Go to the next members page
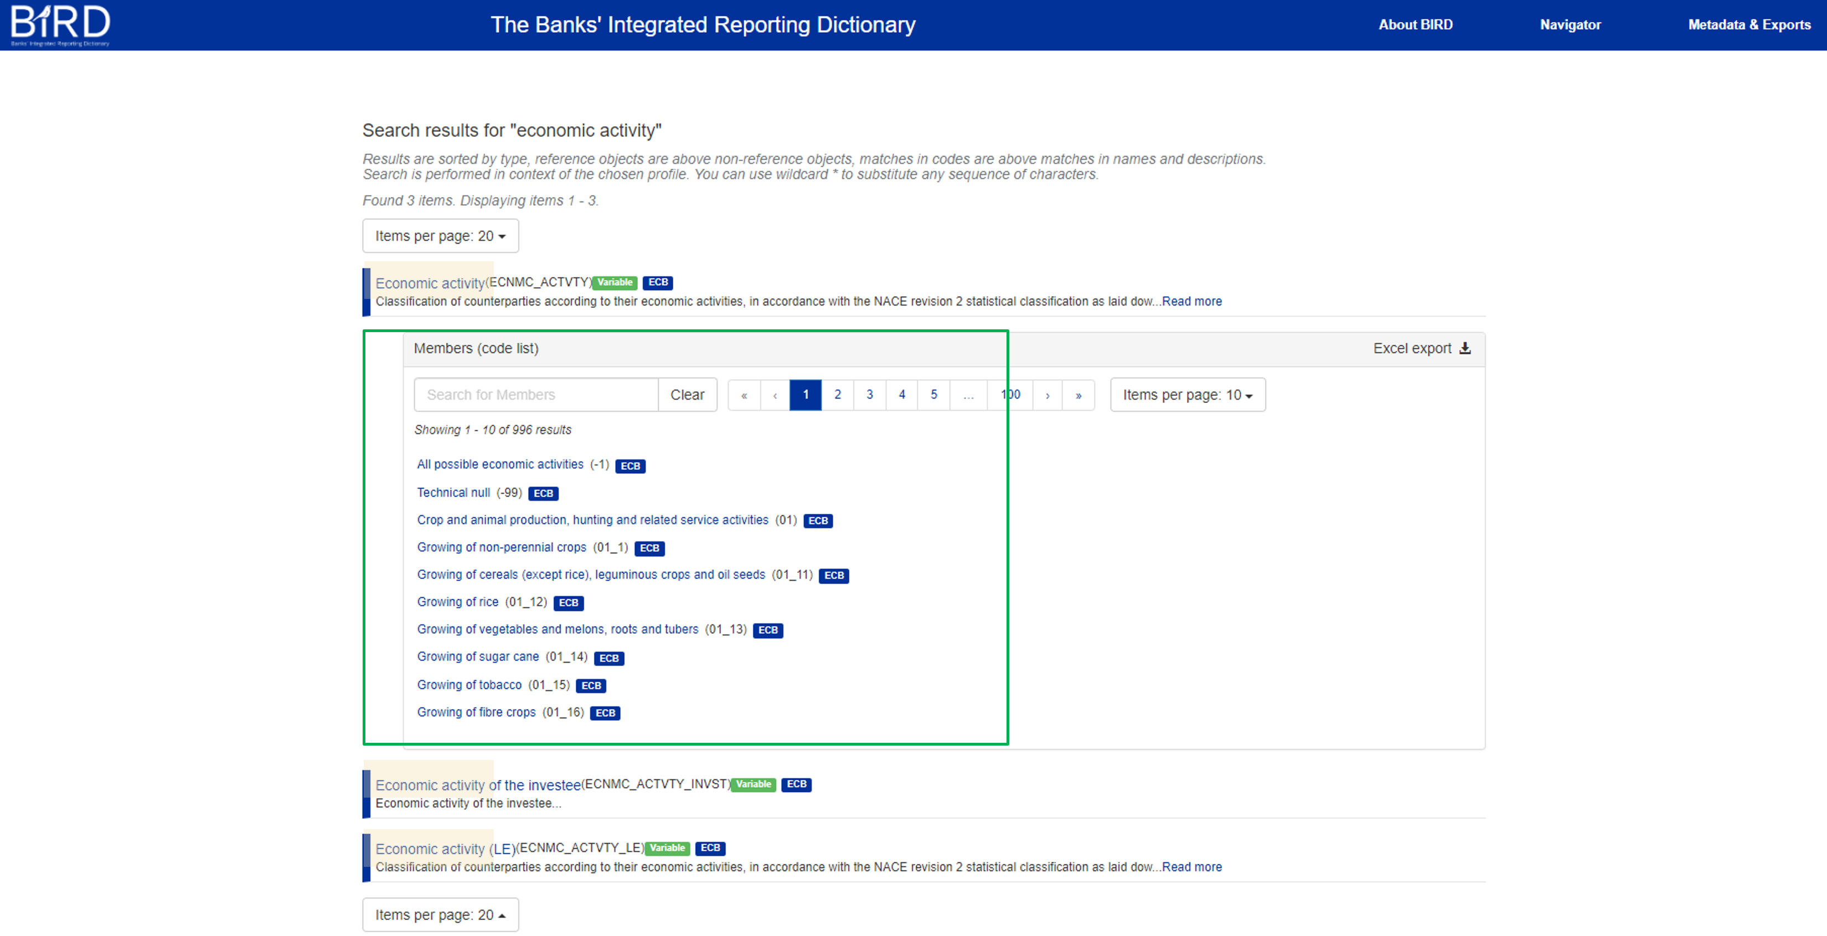 click(1047, 395)
